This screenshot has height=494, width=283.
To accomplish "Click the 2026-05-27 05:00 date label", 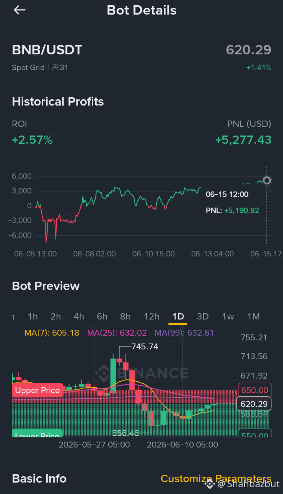I will coord(94,445).
